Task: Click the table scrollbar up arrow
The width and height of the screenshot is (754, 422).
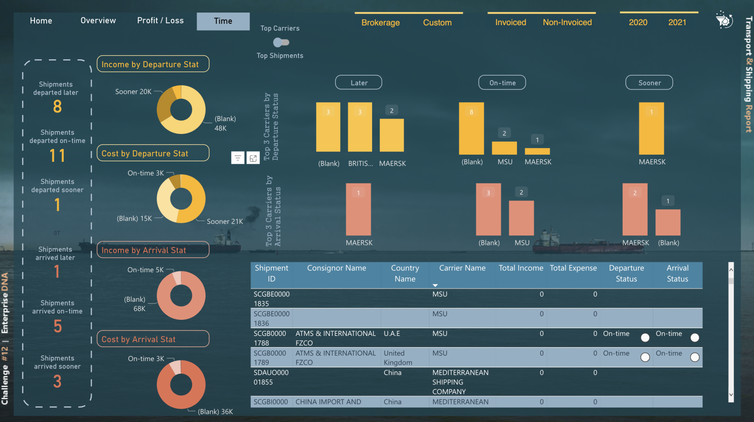Action: 731,270
